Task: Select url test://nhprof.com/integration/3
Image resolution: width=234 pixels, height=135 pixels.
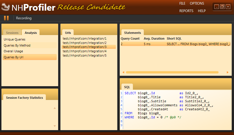Action: pos(89,47)
